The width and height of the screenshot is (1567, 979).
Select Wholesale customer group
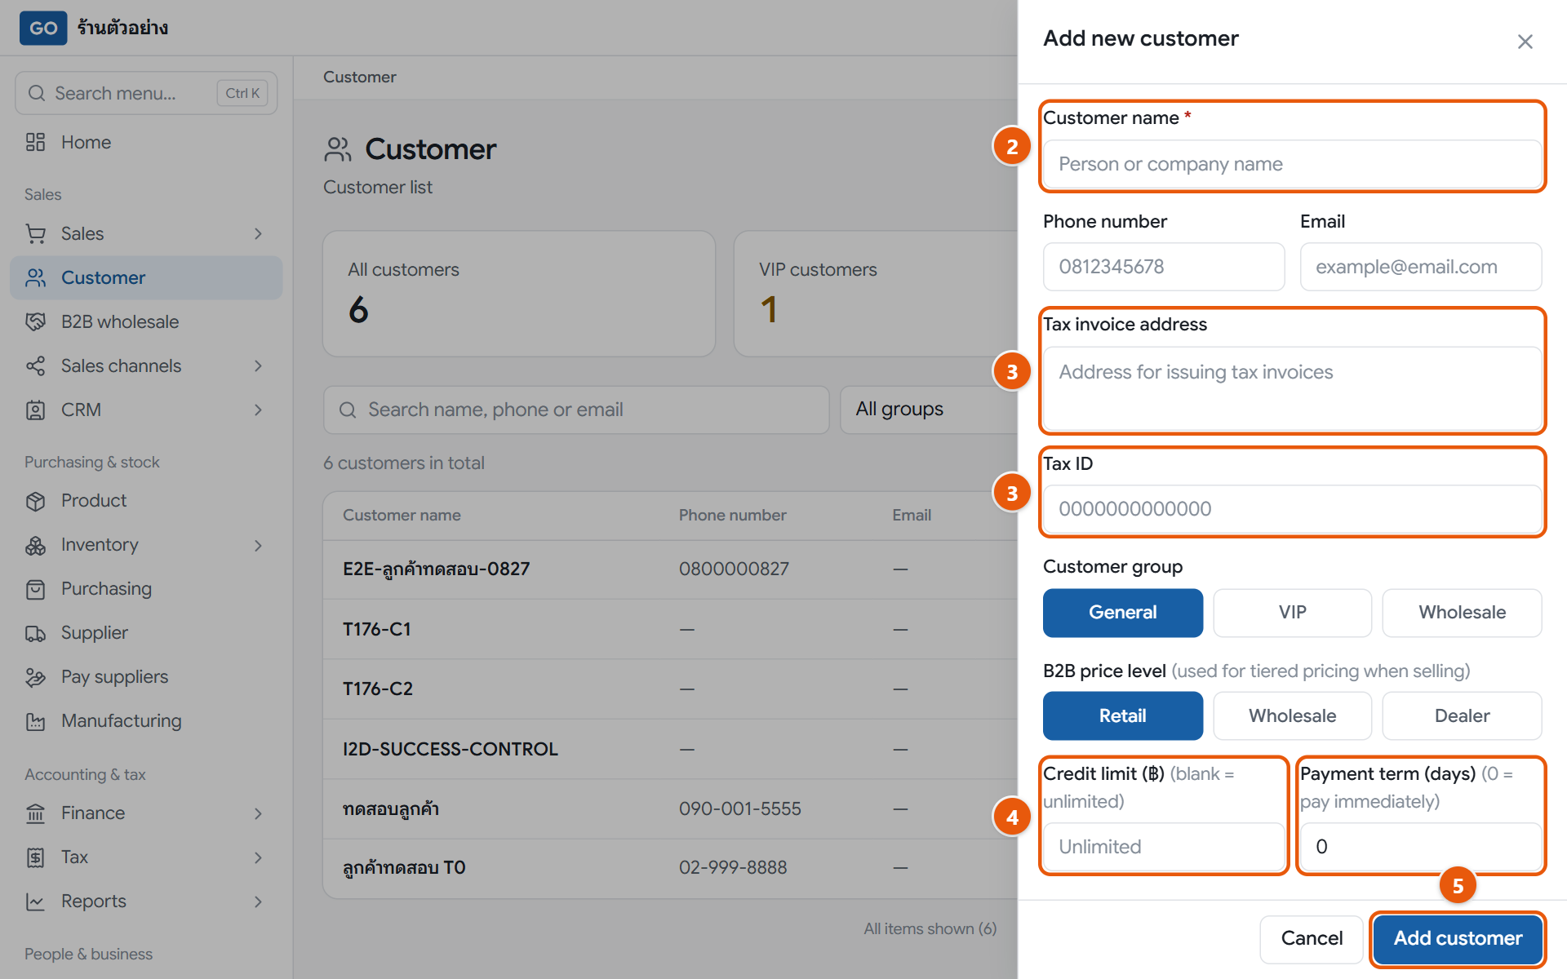[1462, 613]
